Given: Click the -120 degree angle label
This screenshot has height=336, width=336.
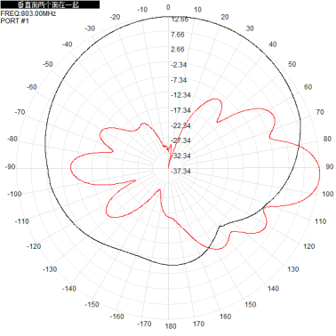Looking at the screenshot, I should (34, 246).
